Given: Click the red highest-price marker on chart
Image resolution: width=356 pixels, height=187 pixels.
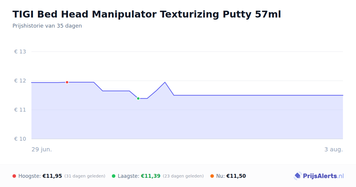Looking at the screenshot, I should click(67, 82).
